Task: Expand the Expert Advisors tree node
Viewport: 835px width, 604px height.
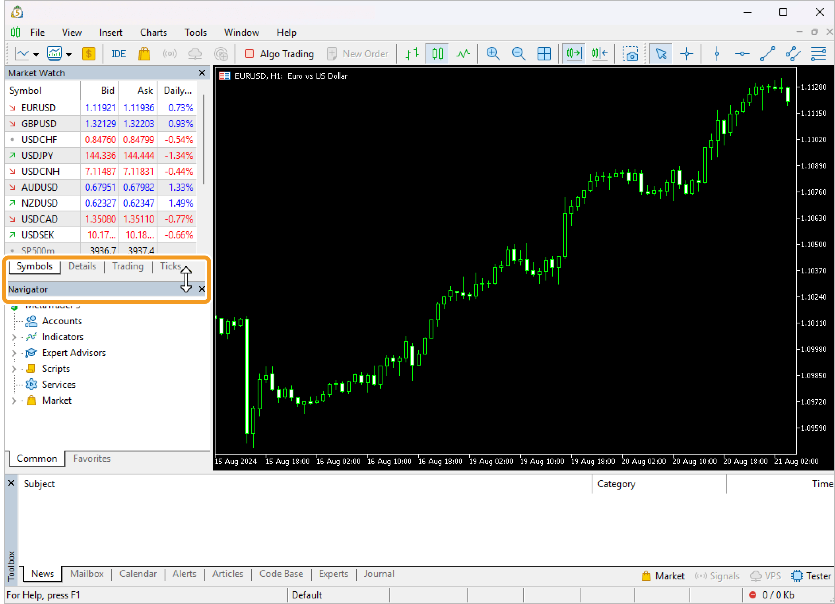Action: [14, 353]
